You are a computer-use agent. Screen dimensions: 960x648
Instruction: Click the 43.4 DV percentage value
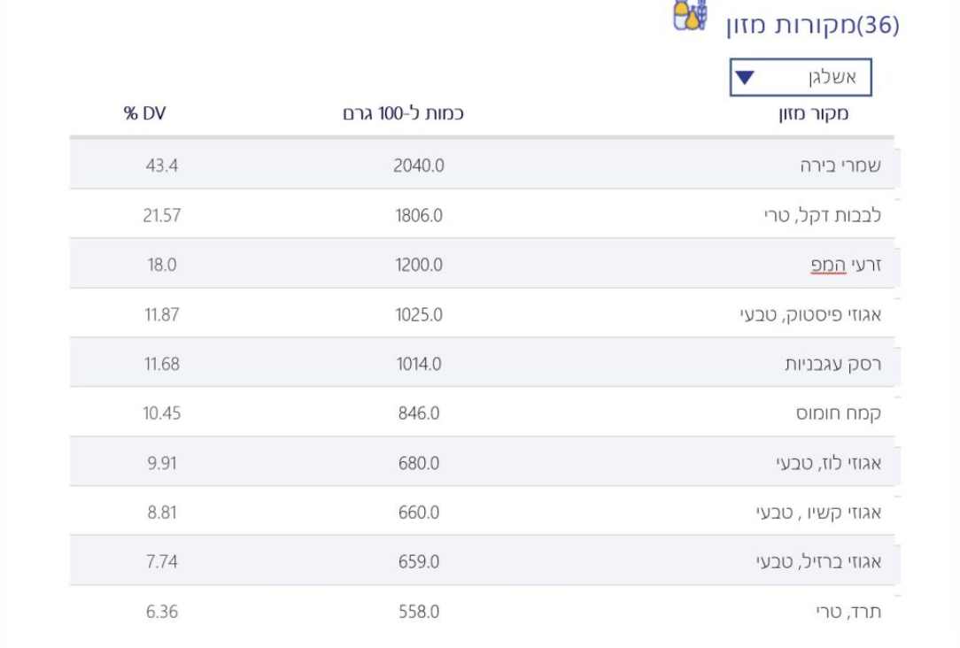162,166
